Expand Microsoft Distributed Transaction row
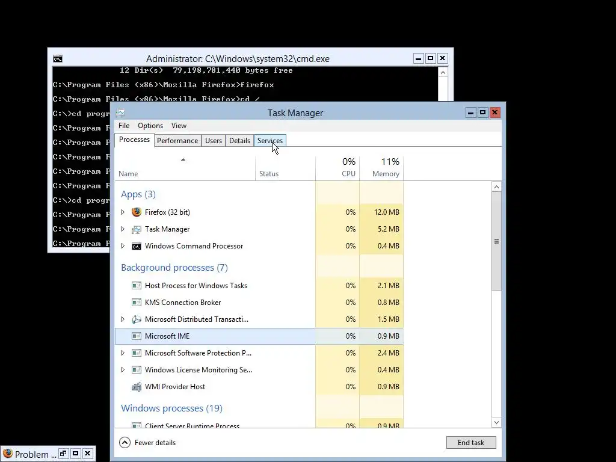Image resolution: width=616 pixels, height=462 pixels. [x=123, y=319]
